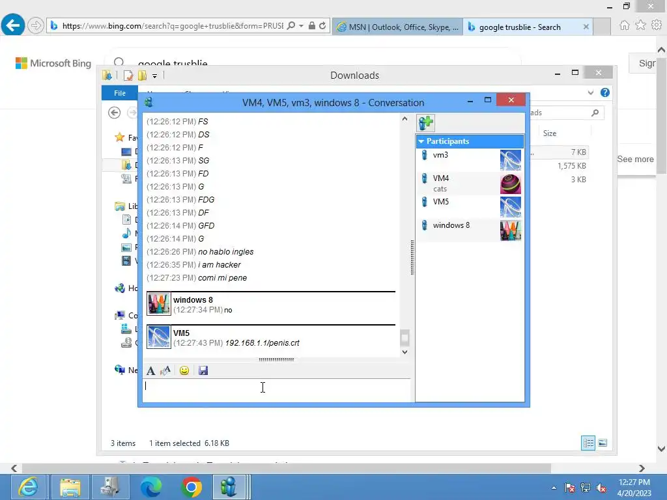Open Google Chrome from the taskbar
667x500 pixels.
192,487
